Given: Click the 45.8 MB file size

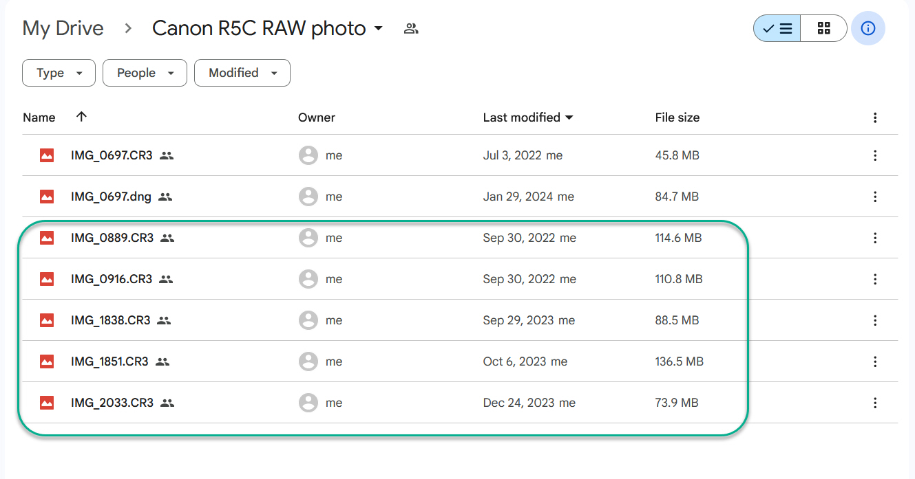Looking at the screenshot, I should [x=677, y=155].
